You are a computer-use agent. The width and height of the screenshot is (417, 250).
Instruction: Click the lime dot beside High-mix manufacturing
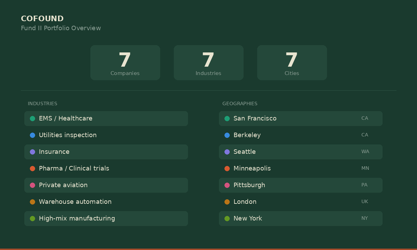33,219
